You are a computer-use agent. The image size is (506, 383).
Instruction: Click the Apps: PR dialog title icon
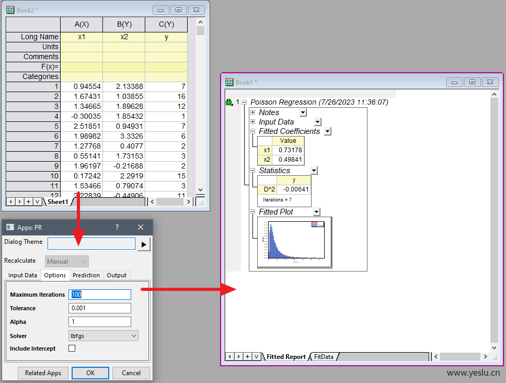click(10, 228)
